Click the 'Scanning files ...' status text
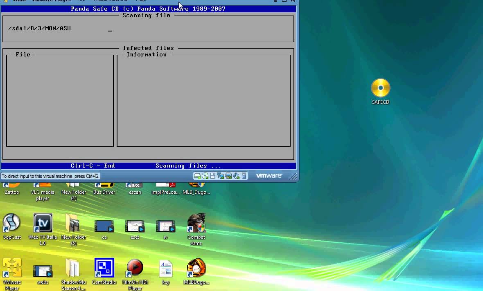 (x=188, y=166)
